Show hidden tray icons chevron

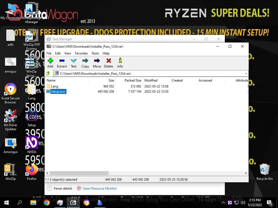[223, 203]
